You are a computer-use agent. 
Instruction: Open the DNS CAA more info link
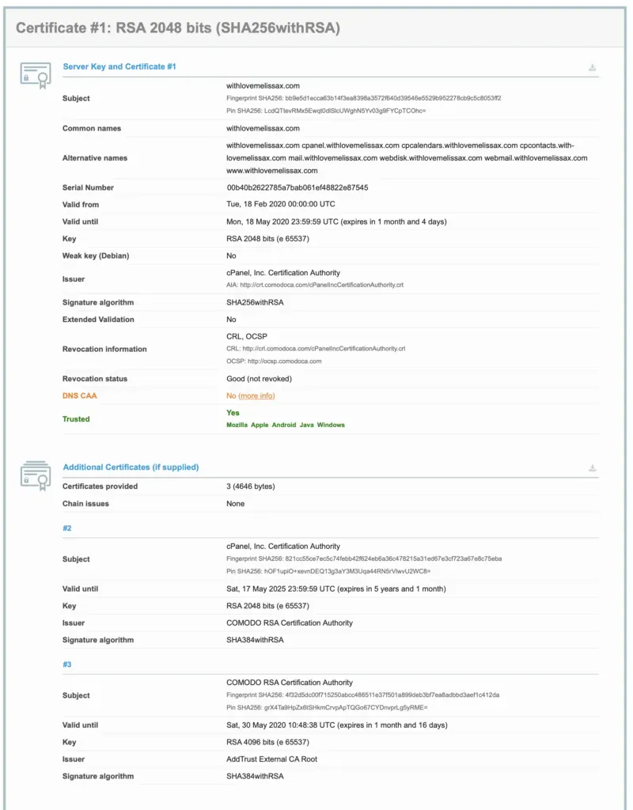[255, 396]
